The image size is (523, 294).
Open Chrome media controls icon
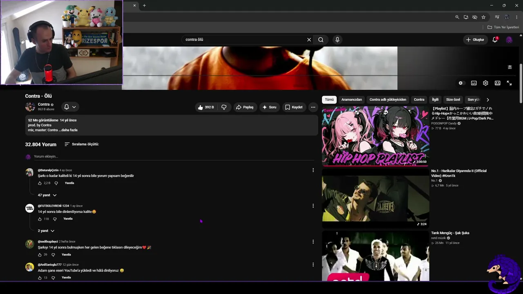point(497,17)
